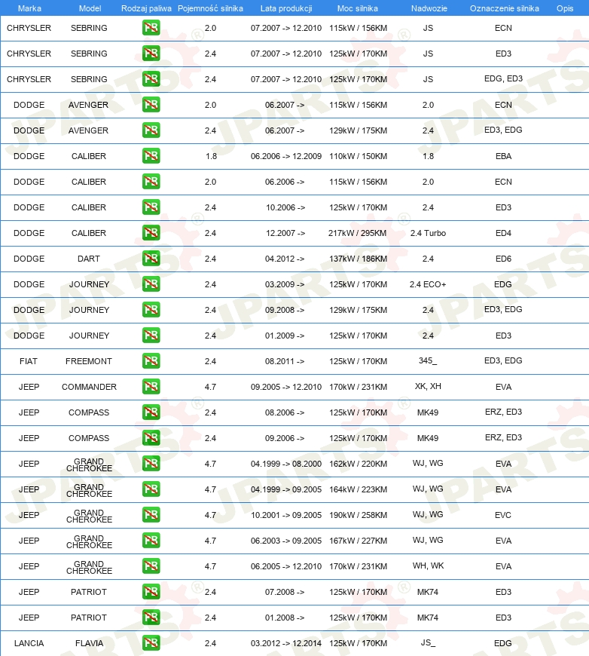The height and width of the screenshot is (656, 589).
Task: Click body code XK, XH
Action: (x=428, y=386)
